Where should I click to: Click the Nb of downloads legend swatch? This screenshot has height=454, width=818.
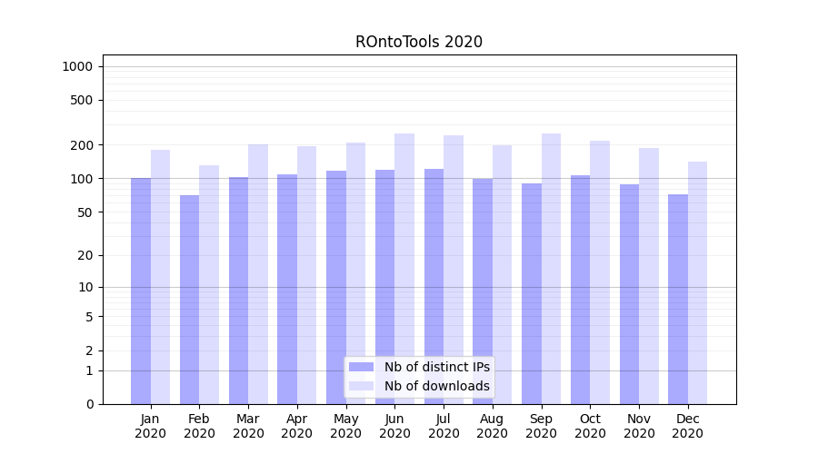[361, 386]
